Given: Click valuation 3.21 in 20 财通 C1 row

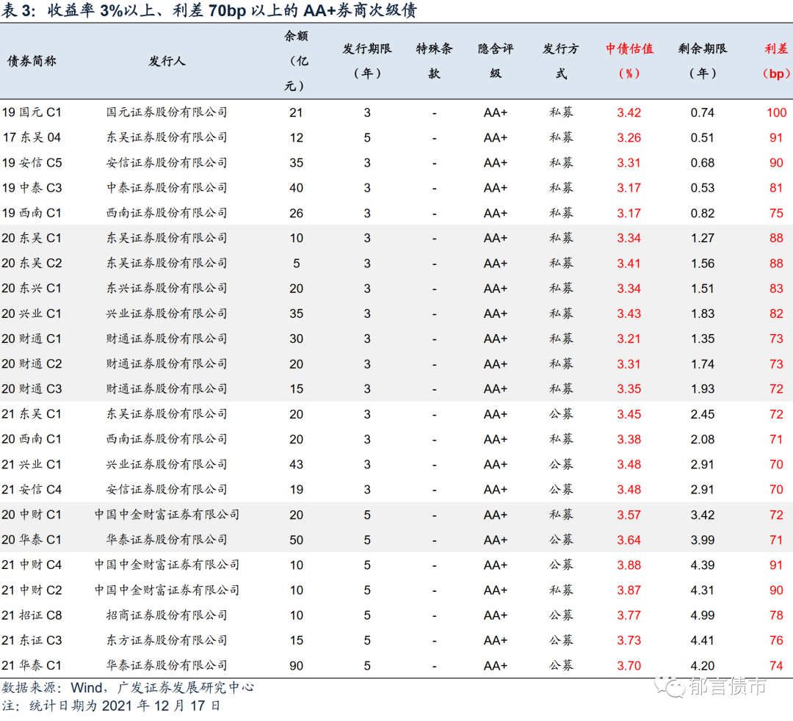Looking at the screenshot, I should [x=629, y=338].
